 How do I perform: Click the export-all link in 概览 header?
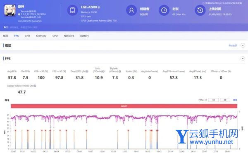tap(233, 45)
